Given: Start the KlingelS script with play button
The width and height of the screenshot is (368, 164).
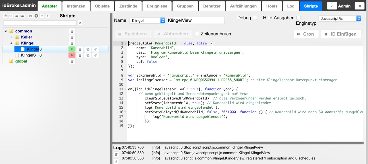Looking at the screenshot, I should [72, 55].
